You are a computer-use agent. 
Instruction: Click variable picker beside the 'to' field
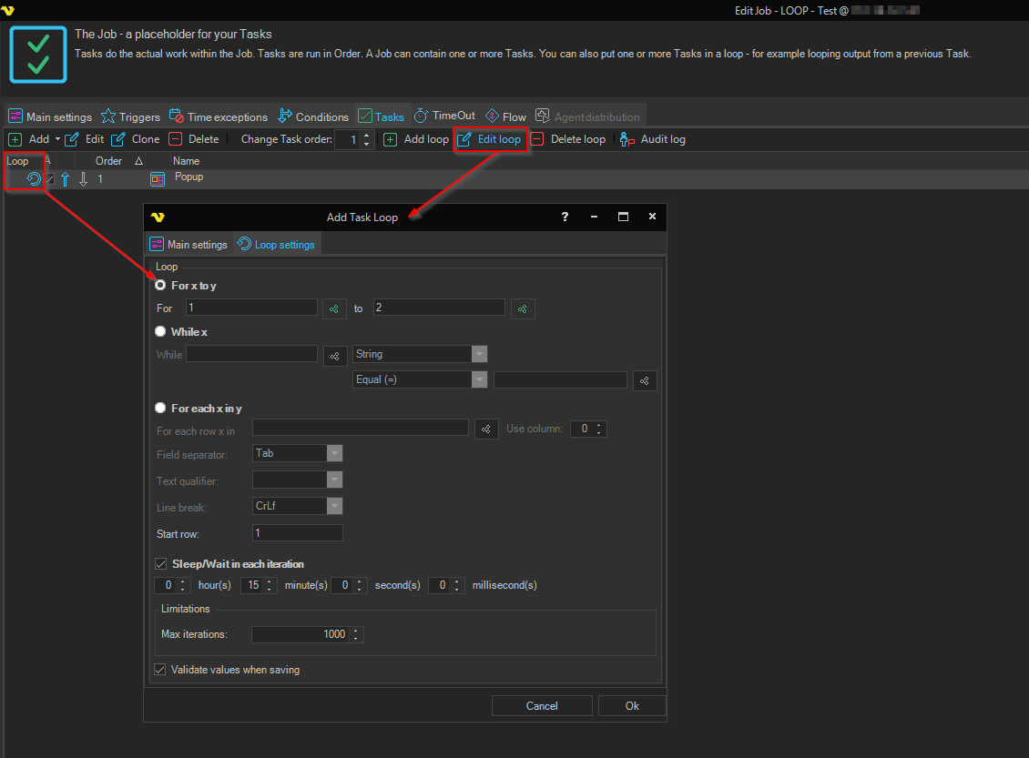click(x=523, y=308)
